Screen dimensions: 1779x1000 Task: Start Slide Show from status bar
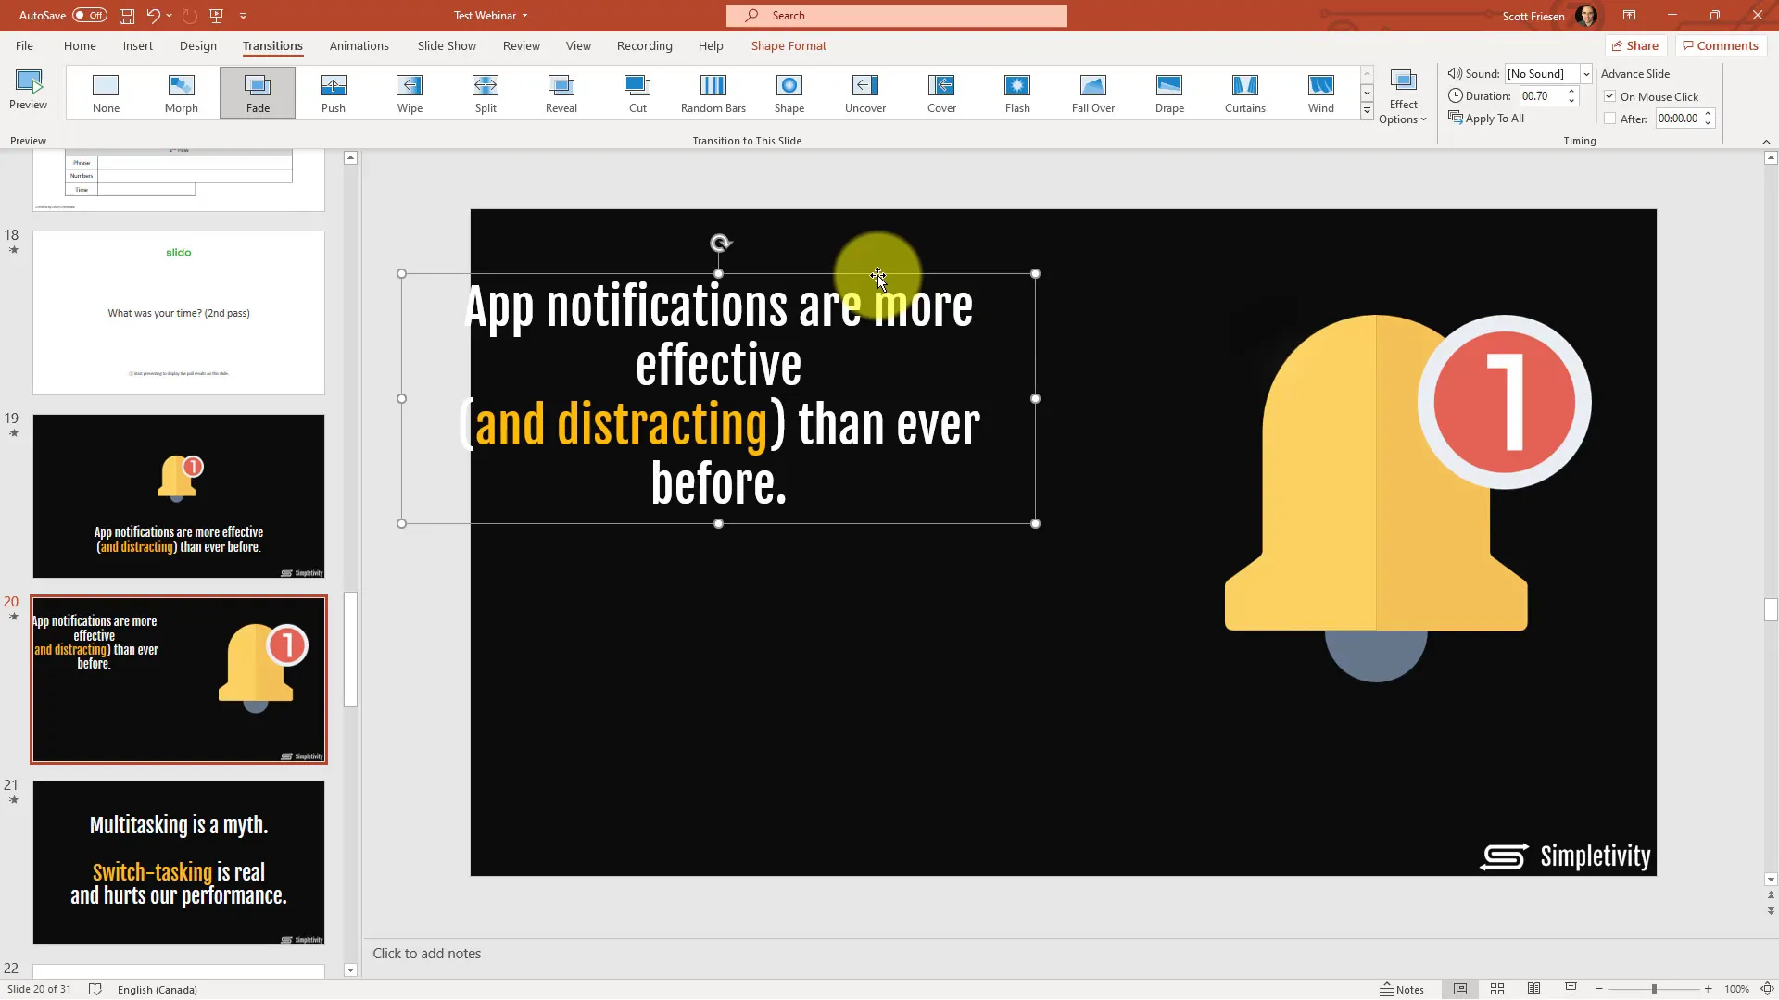(x=1571, y=989)
